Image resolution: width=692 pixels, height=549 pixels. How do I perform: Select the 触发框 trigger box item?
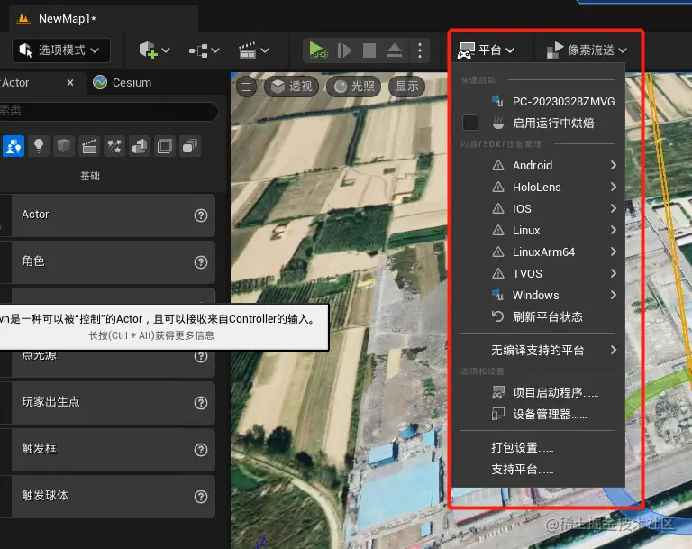point(107,449)
